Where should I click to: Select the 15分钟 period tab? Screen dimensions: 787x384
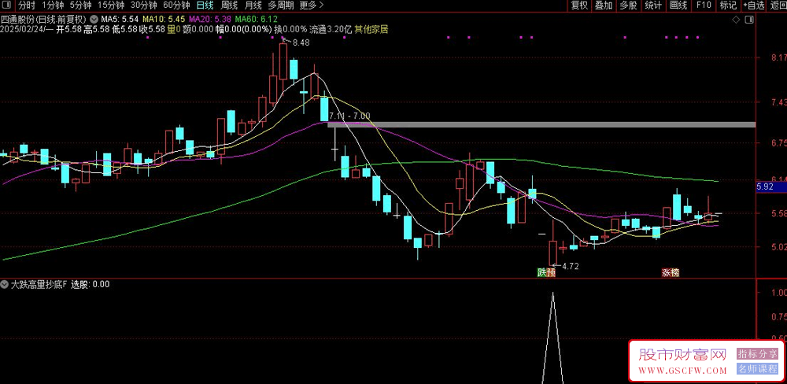[x=111, y=6]
